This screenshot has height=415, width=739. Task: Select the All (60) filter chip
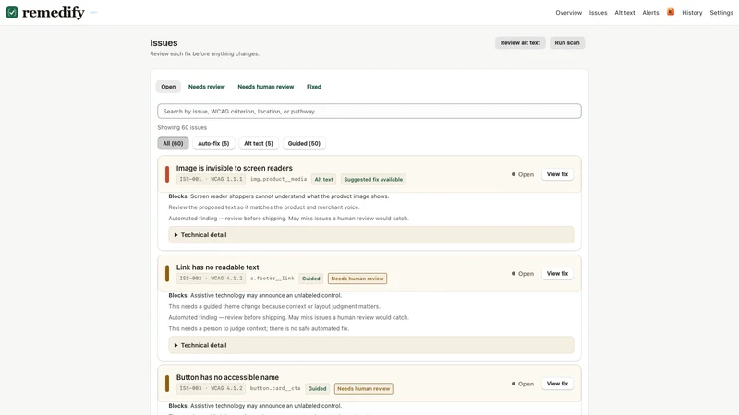click(173, 144)
